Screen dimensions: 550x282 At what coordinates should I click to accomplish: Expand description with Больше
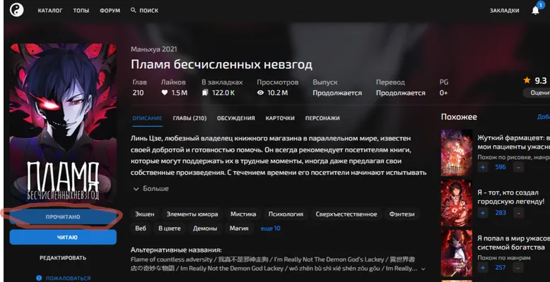click(x=151, y=188)
